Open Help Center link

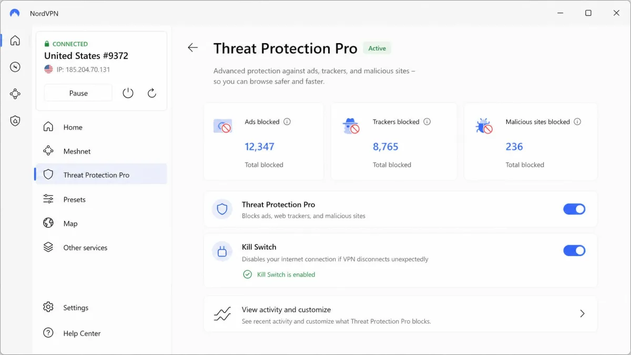[101, 333]
